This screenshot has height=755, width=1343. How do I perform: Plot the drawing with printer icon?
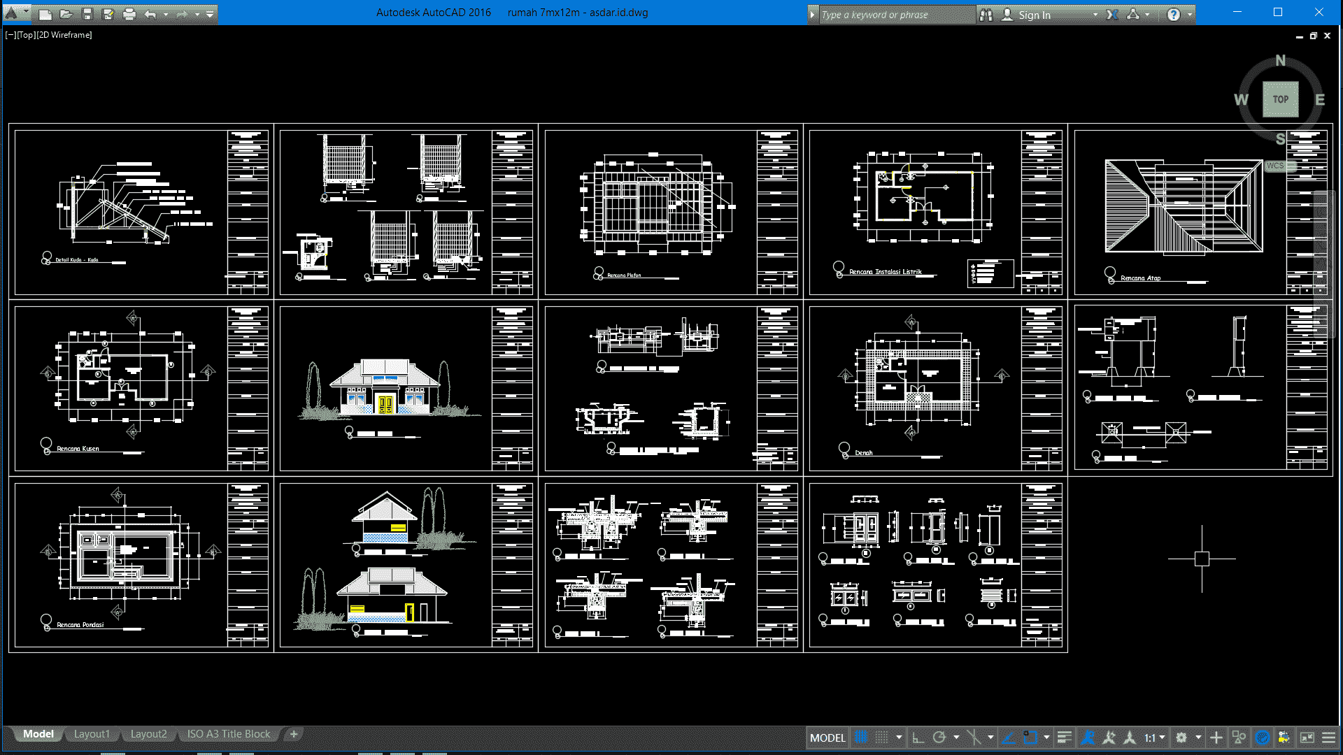129,14
